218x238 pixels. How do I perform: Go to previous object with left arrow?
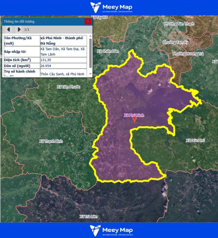[x=8, y=29]
